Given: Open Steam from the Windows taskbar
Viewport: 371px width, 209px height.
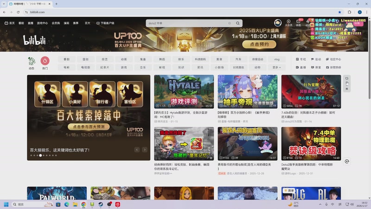Looking at the screenshot, I should (x=101, y=204).
